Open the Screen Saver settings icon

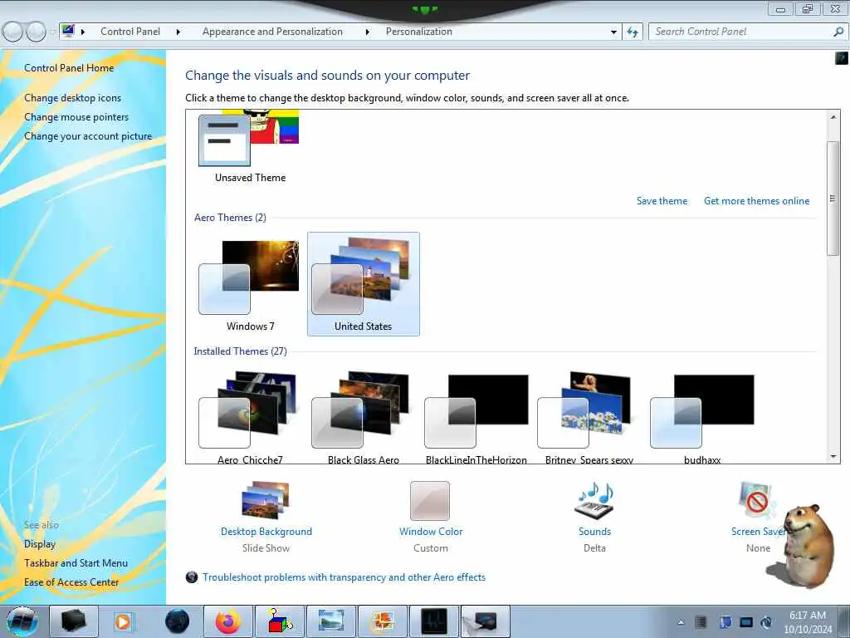[x=757, y=499]
